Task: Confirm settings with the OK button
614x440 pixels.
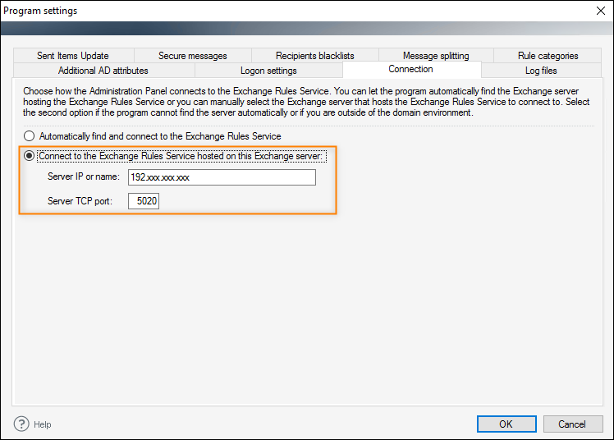Action: [506, 424]
